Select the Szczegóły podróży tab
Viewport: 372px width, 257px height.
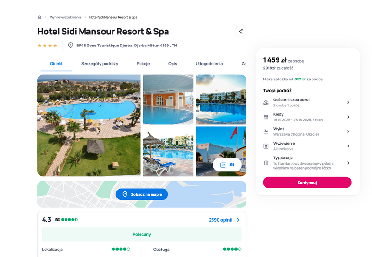[x=100, y=64]
